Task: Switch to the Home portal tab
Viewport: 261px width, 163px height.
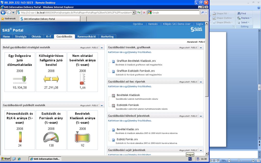Action: 6,37
